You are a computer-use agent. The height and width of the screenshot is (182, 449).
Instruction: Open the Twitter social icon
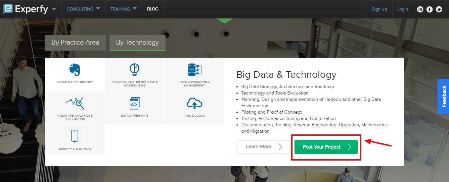(x=439, y=9)
